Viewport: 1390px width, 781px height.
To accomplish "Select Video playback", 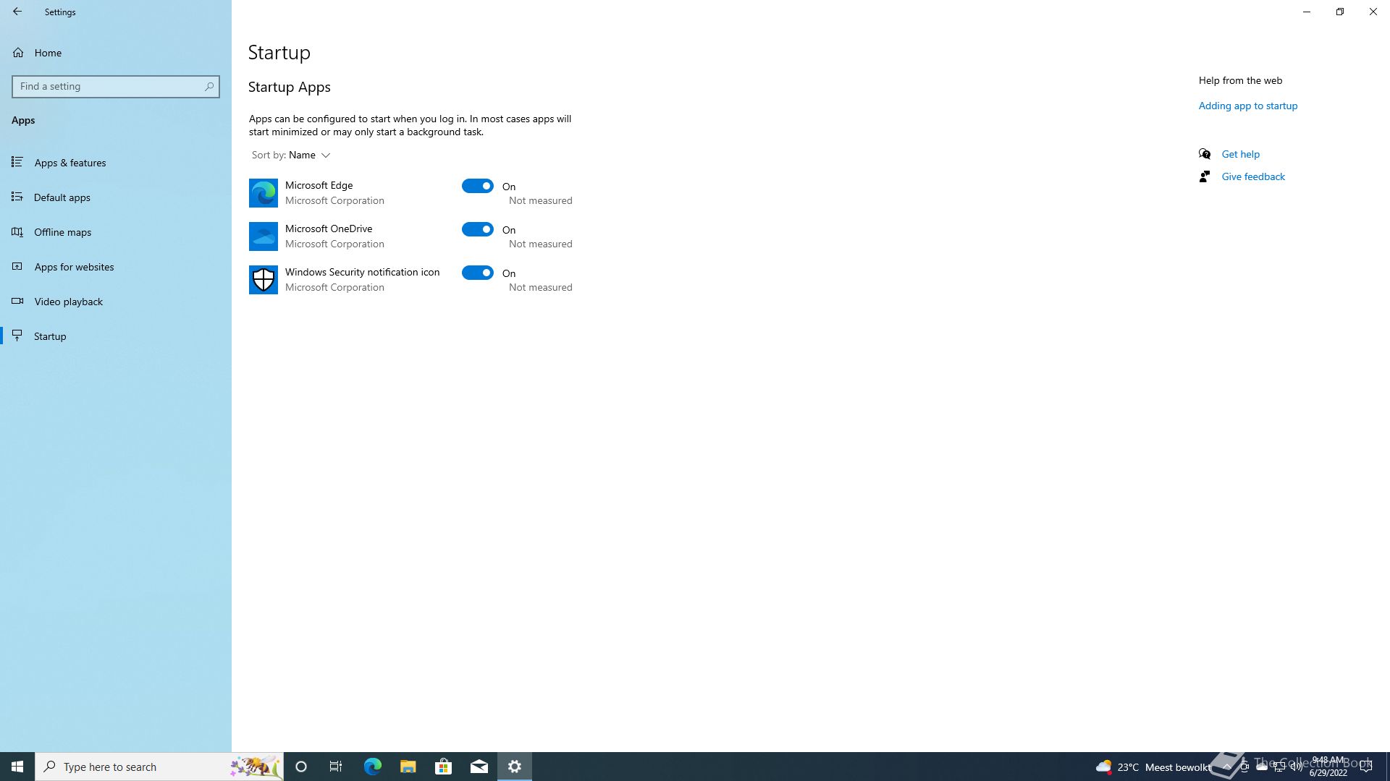I will pyautogui.click(x=116, y=302).
